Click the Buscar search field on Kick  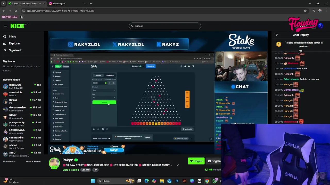click(165, 26)
